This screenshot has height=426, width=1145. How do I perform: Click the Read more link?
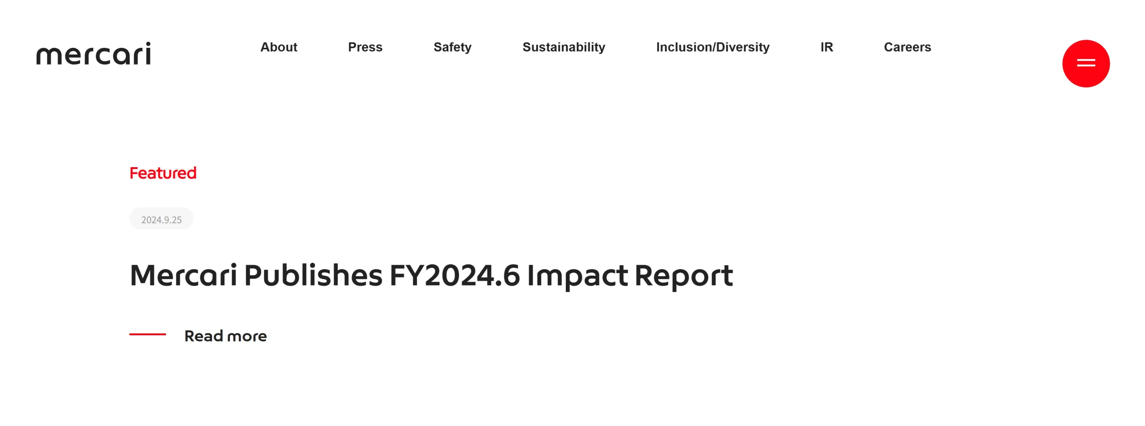225,336
